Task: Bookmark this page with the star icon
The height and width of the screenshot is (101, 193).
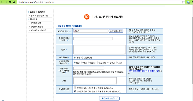Action: click(x=183, y=2)
